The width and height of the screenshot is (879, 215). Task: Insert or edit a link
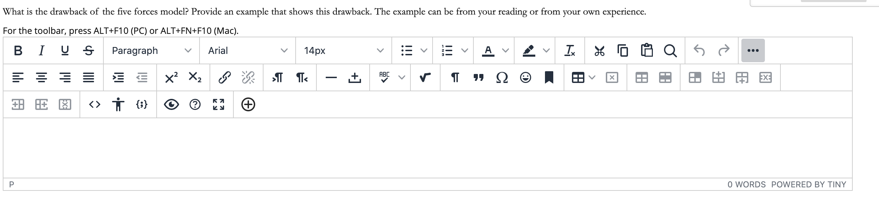[x=225, y=77]
